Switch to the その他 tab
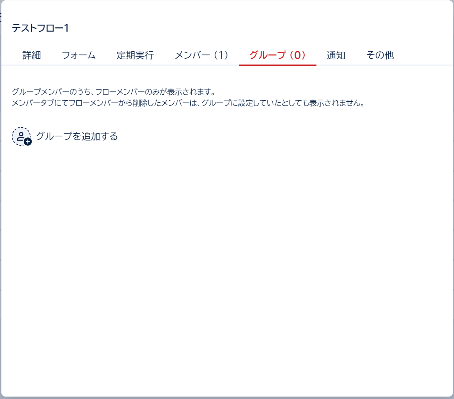Screen dimensions: 454x399 pyautogui.click(x=380, y=55)
